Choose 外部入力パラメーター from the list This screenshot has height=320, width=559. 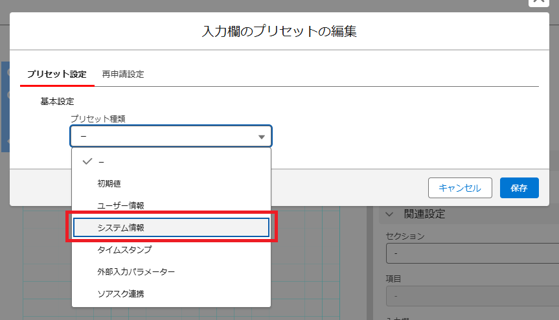tap(136, 271)
